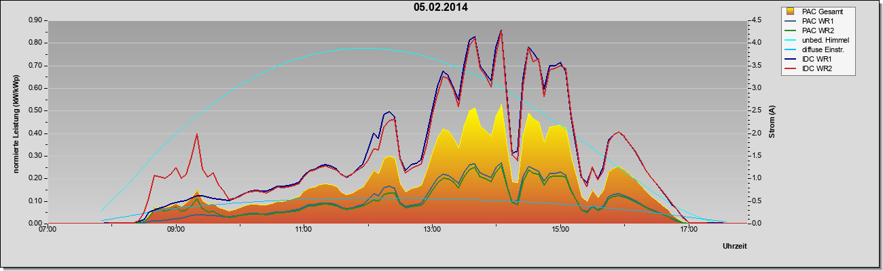Click the 0.90 left axis value
Screen dimensions: 883x271
[35, 20]
